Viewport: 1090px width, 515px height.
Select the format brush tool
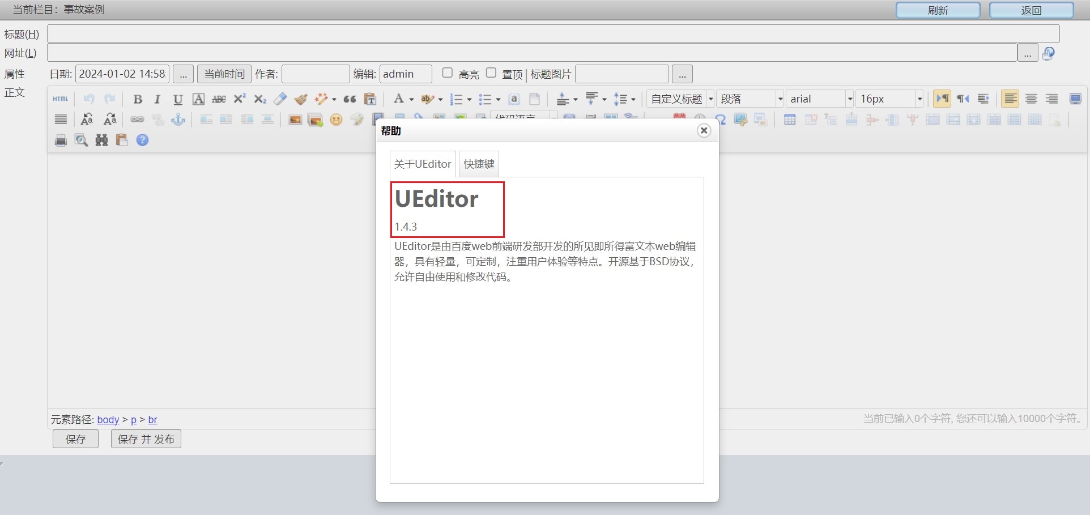pos(300,99)
